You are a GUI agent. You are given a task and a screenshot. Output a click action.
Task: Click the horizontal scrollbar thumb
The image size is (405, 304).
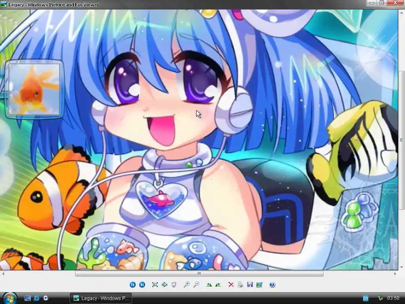click(x=199, y=274)
